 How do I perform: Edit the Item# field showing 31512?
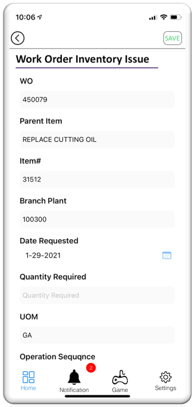tap(97, 179)
